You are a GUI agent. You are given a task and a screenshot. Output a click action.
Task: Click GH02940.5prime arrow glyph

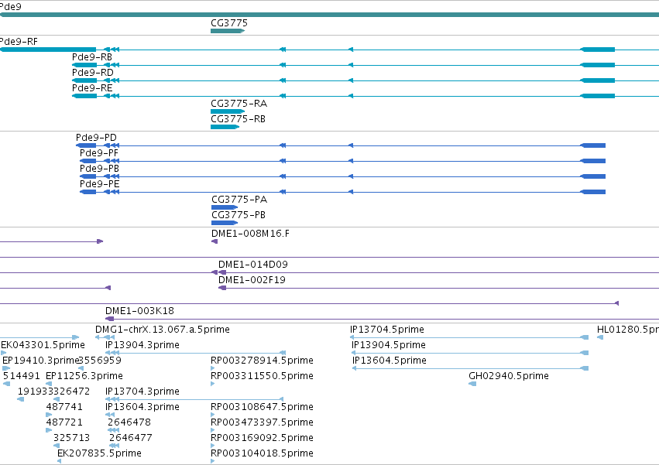472,384
